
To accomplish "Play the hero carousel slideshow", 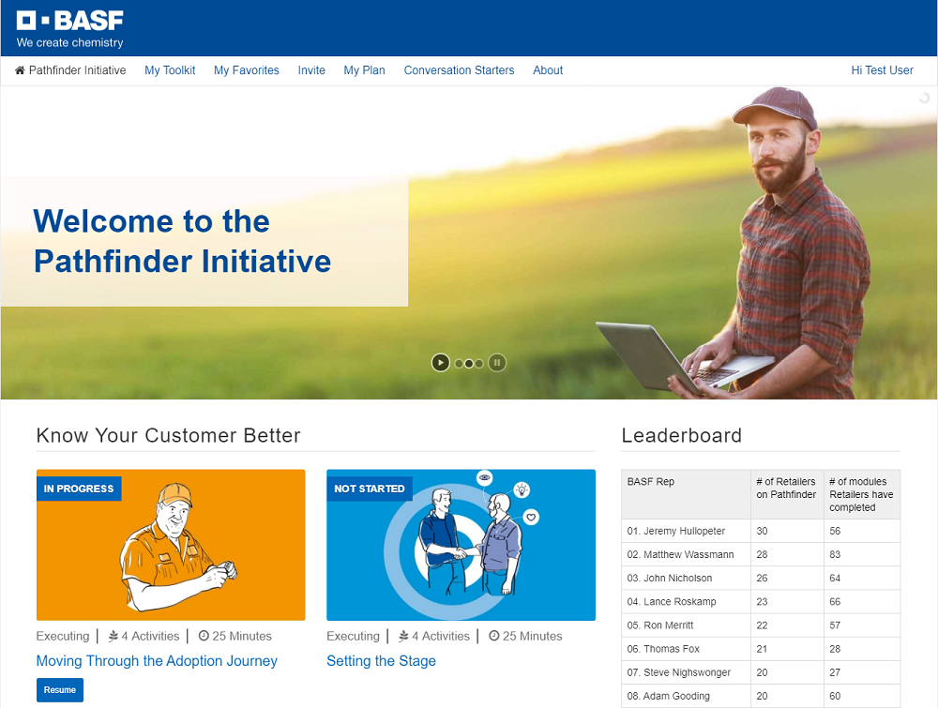I will 440,362.
